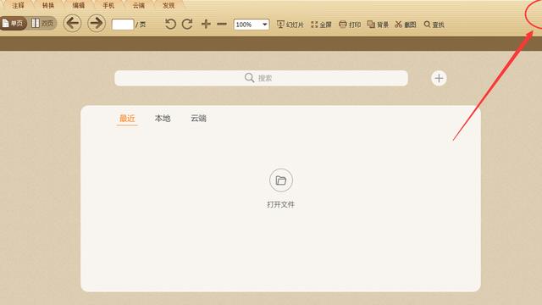Open the 手机 tab

pos(108,5)
